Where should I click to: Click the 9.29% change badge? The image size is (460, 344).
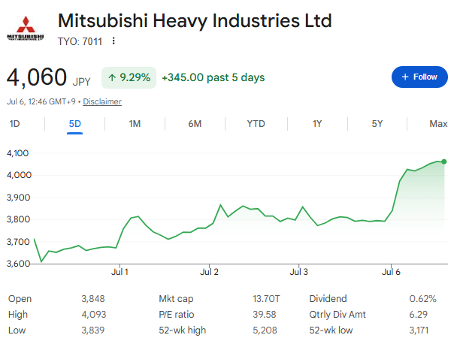(129, 77)
